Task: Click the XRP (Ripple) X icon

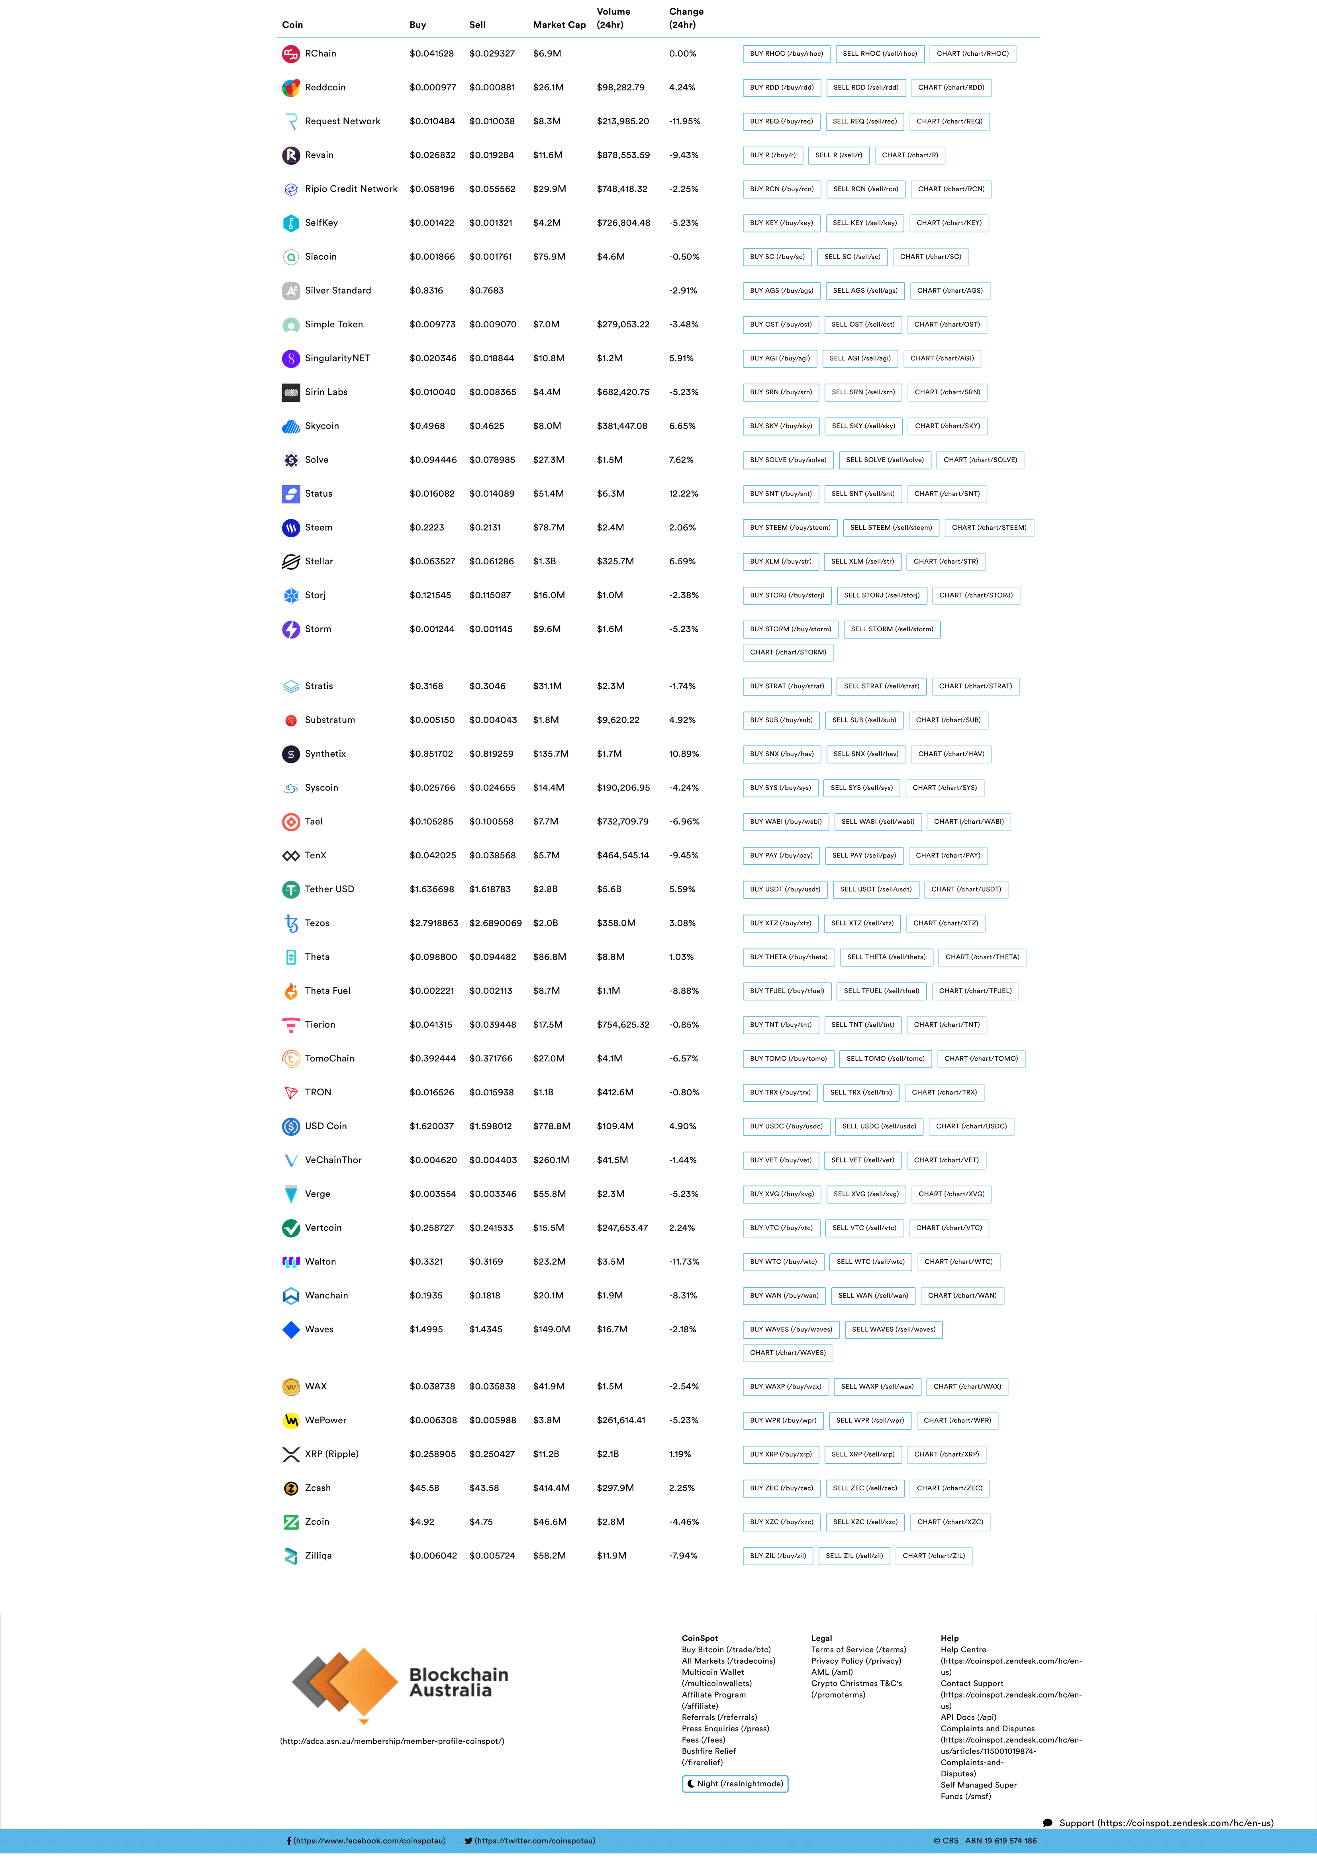Action: click(x=290, y=1455)
